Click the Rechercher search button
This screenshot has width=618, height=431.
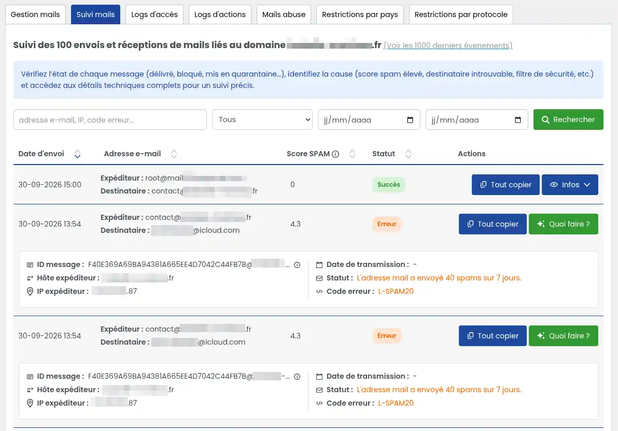[568, 120]
